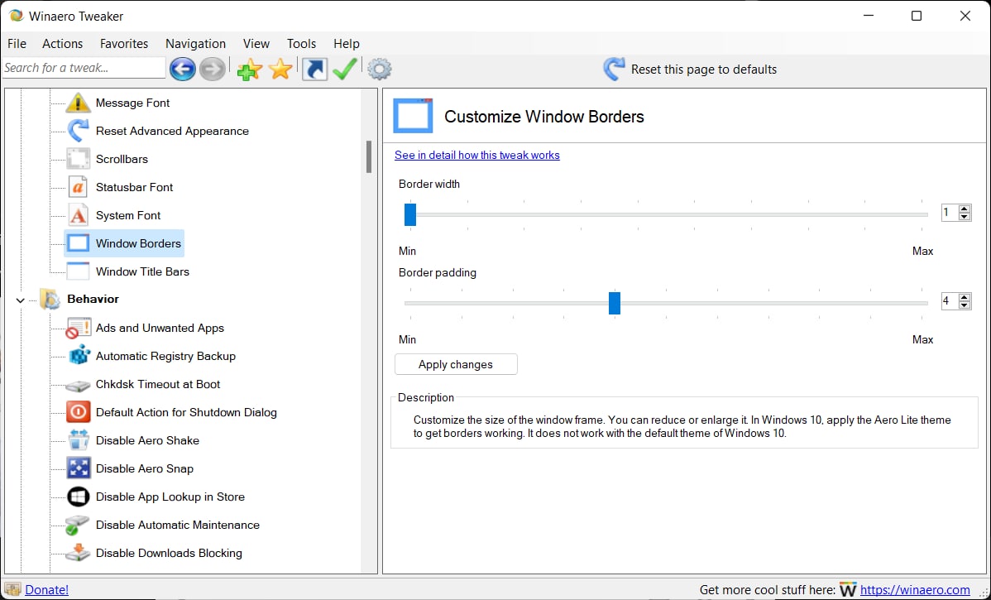Click the Statusbar Font icon

click(79, 187)
